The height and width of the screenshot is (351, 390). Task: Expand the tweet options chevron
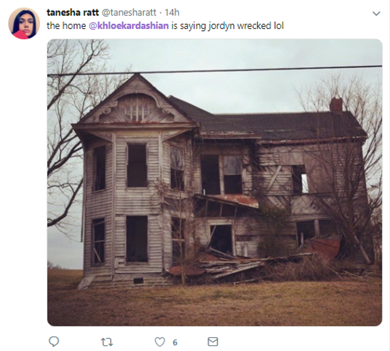tap(376, 13)
